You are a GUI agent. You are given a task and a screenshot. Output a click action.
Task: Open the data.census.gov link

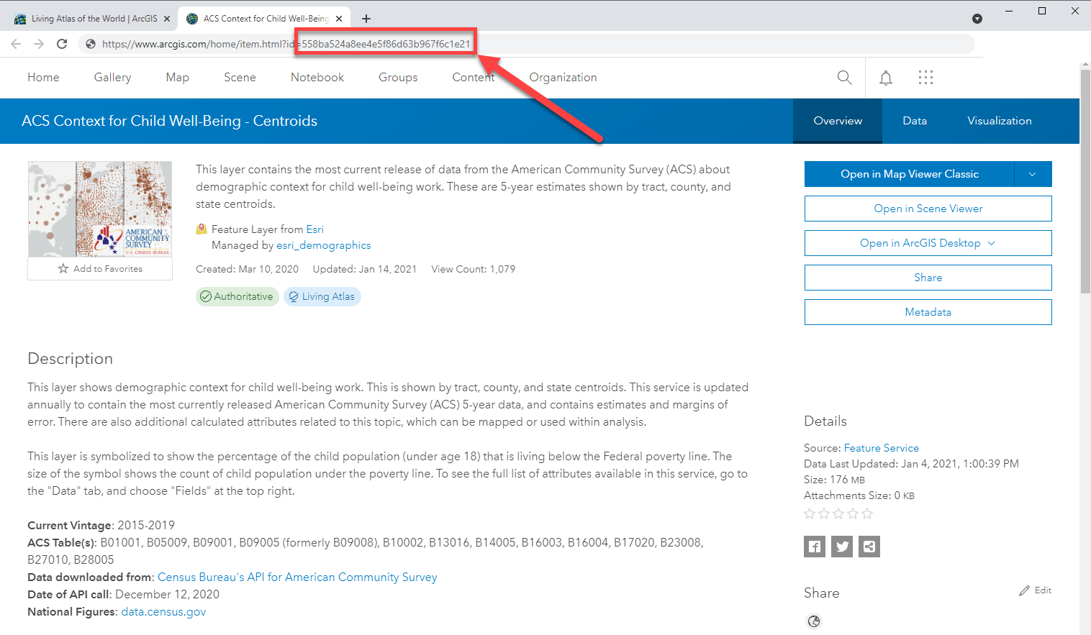pyautogui.click(x=163, y=612)
